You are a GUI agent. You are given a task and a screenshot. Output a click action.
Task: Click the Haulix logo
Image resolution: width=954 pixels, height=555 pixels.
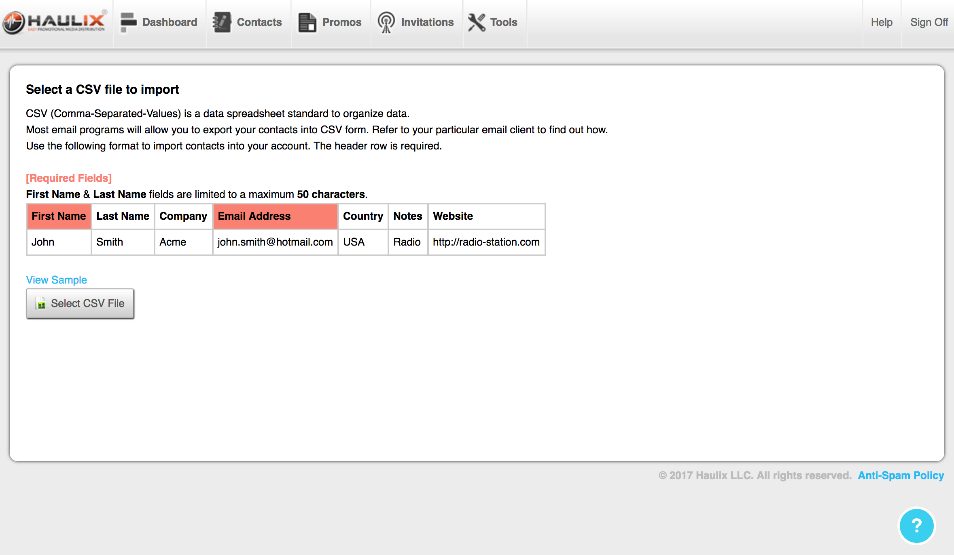click(55, 22)
